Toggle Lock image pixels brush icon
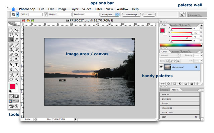Screen dimensions: 214x133 point(171,61)
